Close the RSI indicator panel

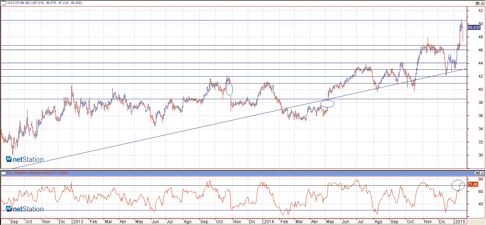pyautogui.click(x=482, y=172)
